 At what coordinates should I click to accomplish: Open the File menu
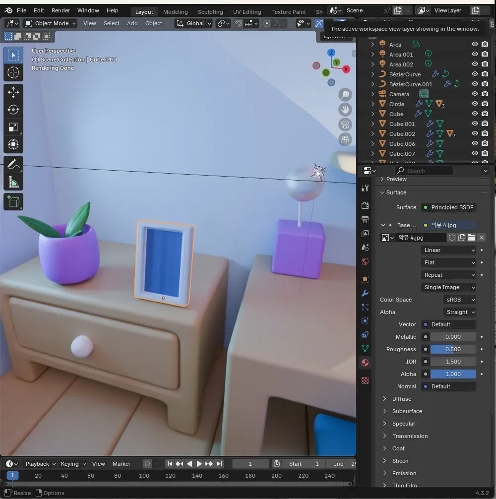[x=21, y=10]
